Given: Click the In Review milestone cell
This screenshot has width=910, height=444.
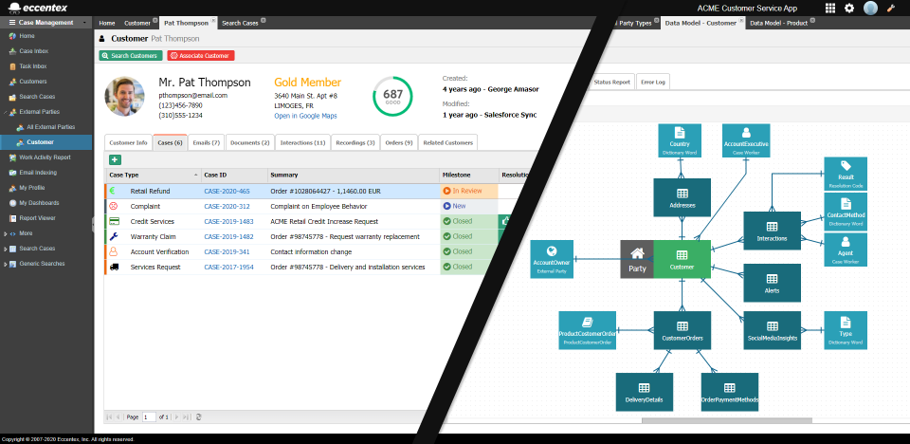Looking at the screenshot, I should click(x=469, y=191).
